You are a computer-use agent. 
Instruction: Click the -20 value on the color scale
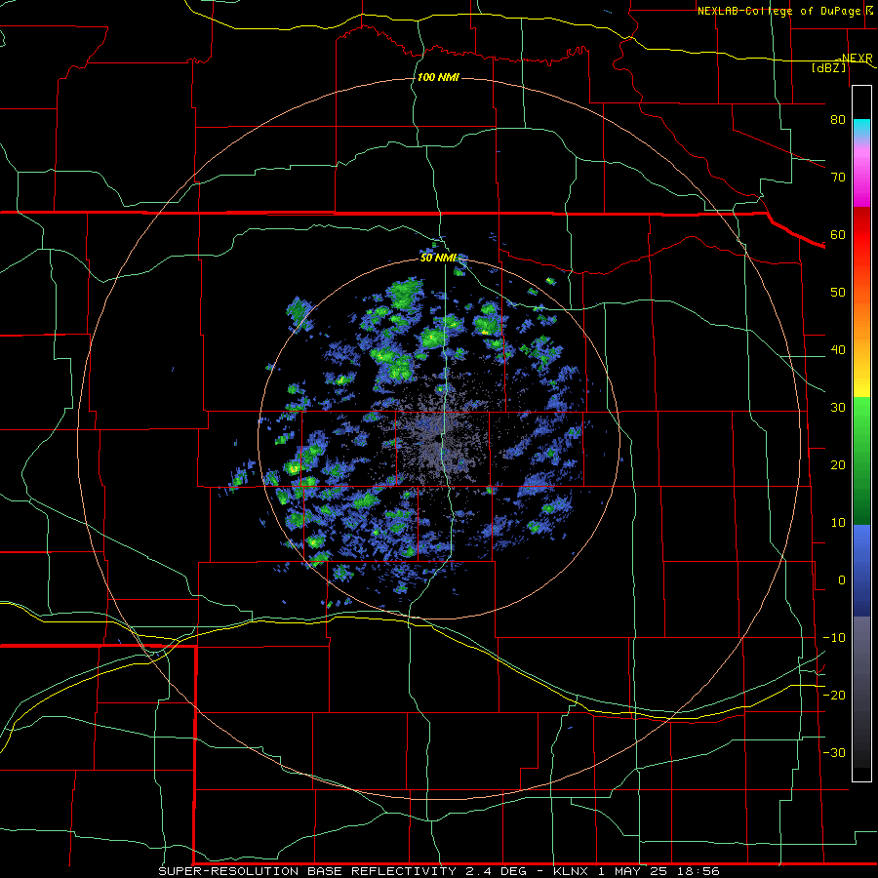(834, 696)
